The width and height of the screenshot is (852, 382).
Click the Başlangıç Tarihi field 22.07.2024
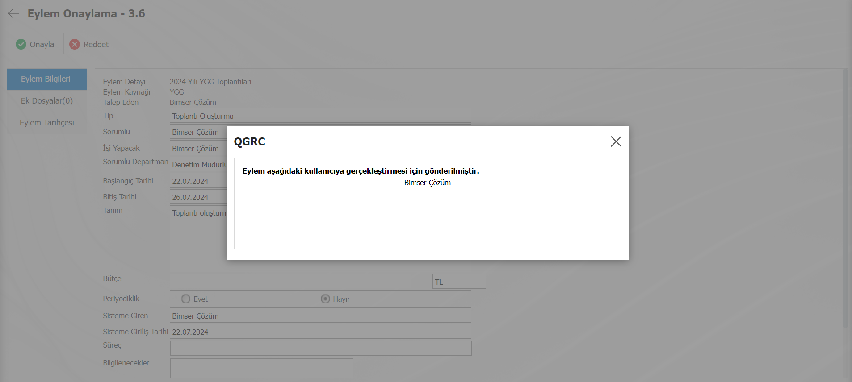point(198,181)
